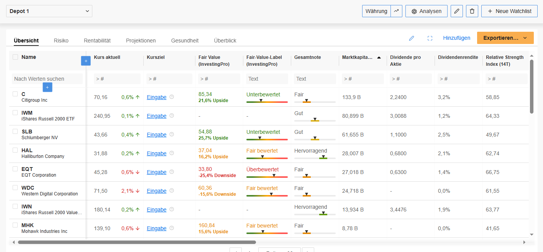Click the Nach Werten suchen search field
The width and height of the screenshot is (543, 252).
coord(47,79)
